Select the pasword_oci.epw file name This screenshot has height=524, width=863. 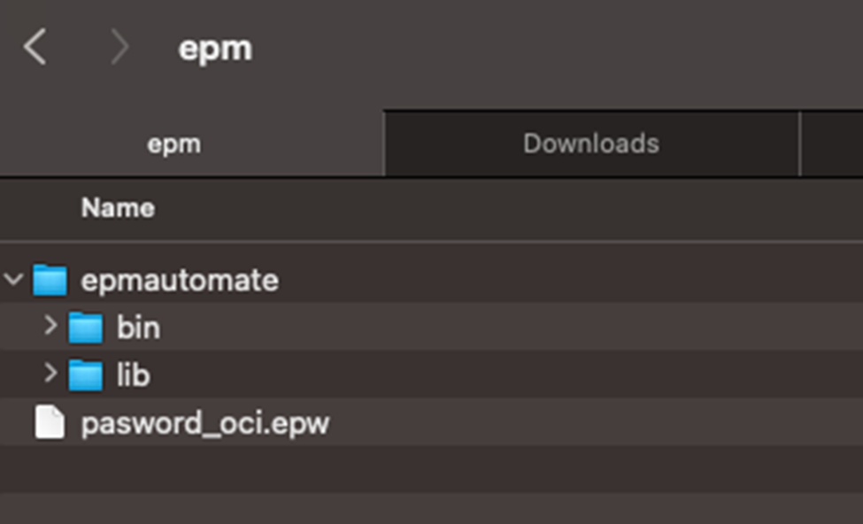coord(204,423)
